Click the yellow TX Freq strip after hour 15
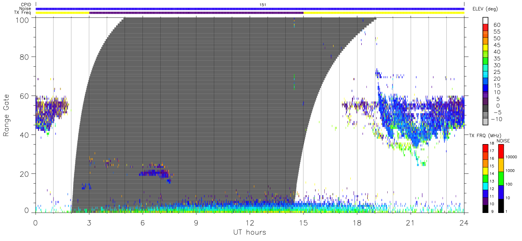Viewport: 522px width, 241px height. [x=384, y=13]
